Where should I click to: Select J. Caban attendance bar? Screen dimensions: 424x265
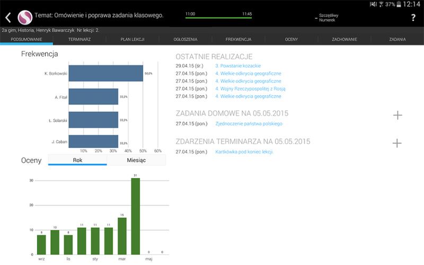click(93, 142)
